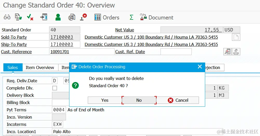Click the document search icon near Cust. Ref. Date
This screenshot has width=260, height=136.
pos(228,52)
